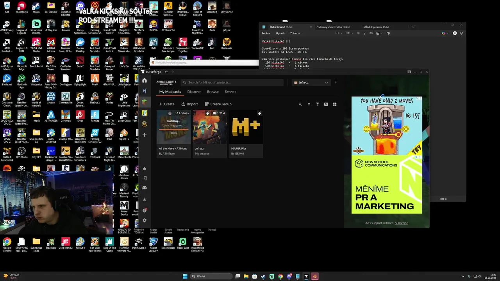
Task: Add a new Notepad tab
Action: tap(413, 27)
